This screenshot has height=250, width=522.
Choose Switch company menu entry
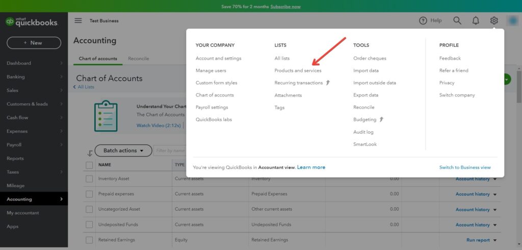[x=457, y=95]
